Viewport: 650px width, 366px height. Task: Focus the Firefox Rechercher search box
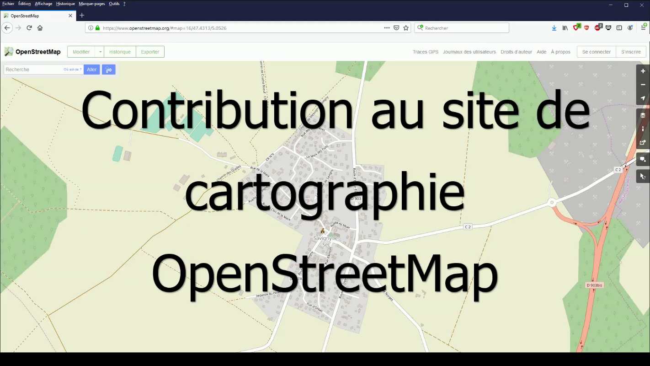(x=462, y=28)
